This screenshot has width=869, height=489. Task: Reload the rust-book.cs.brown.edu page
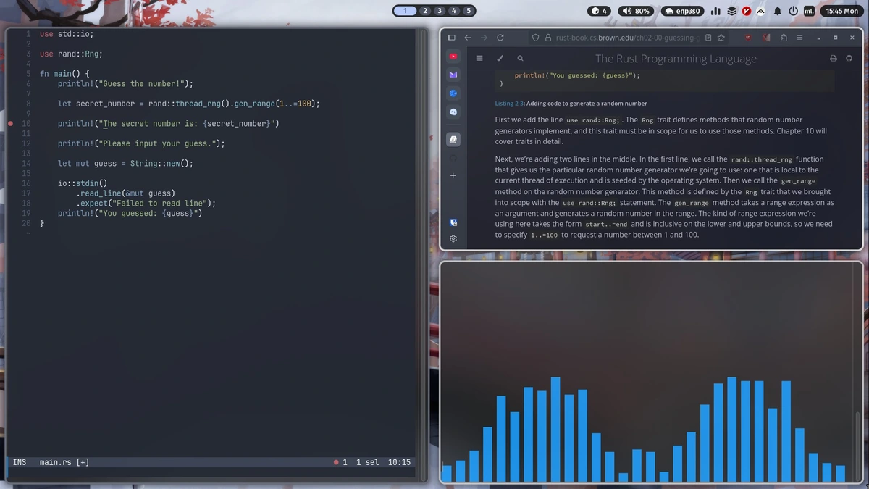coord(500,37)
